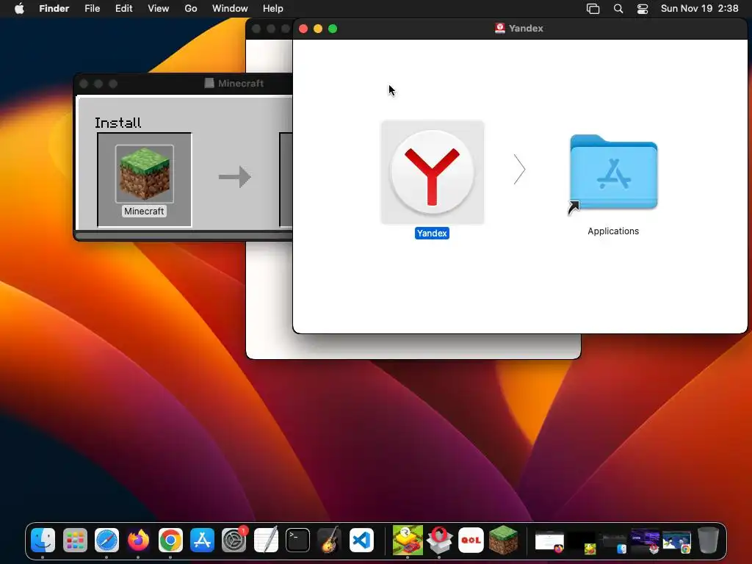Restore minimized window with Opera installer badge
Image resolution: width=752 pixels, height=564 pixels.
click(645, 541)
